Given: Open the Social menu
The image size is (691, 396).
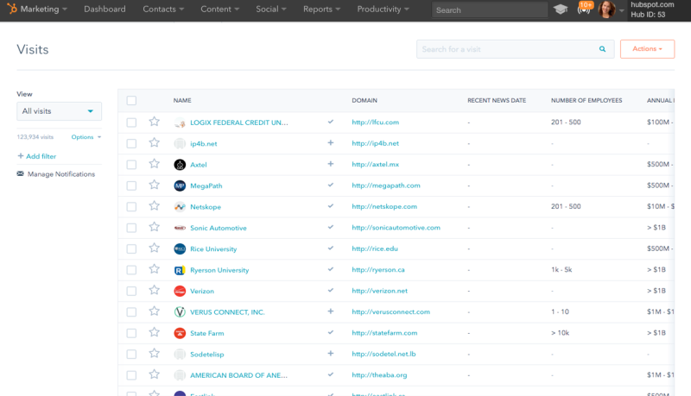Looking at the screenshot, I should pyautogui.click(x=271, y=9).
